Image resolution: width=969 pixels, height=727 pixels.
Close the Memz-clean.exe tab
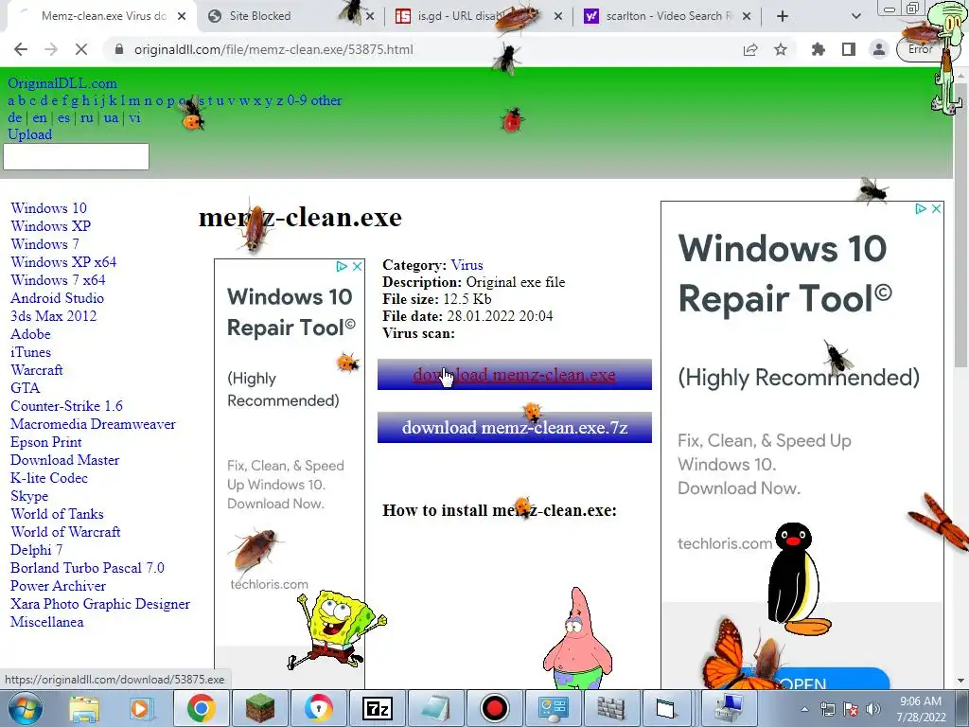[182, 16]
